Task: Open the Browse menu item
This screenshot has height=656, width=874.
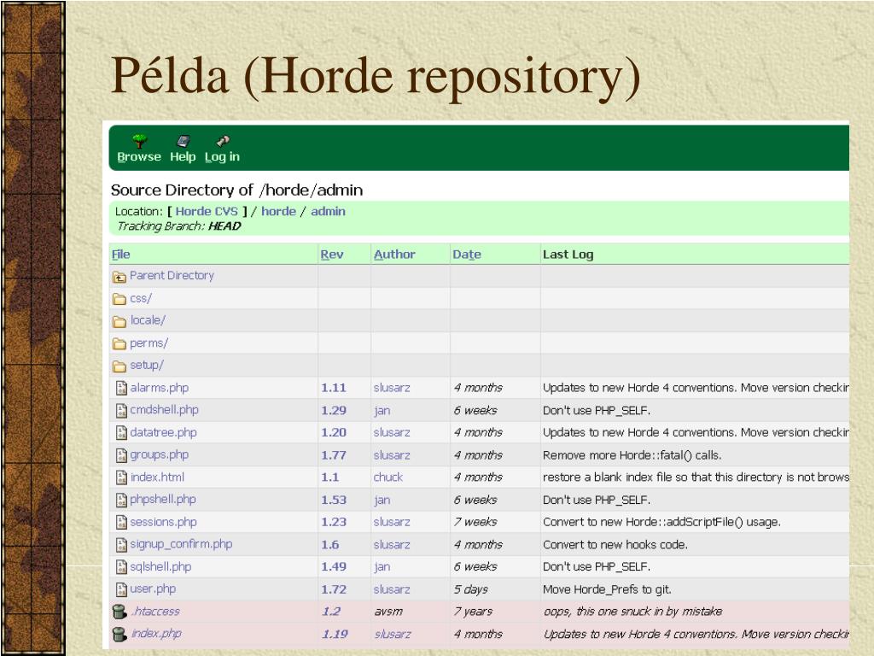Action: click(x=139, y=157)
